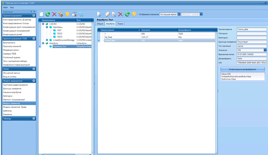The image size is (268, 155).
Task: Open the Вид menu
Action: coord(12,7)
